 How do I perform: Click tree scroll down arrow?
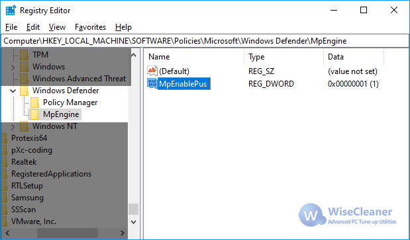point(134,222)
